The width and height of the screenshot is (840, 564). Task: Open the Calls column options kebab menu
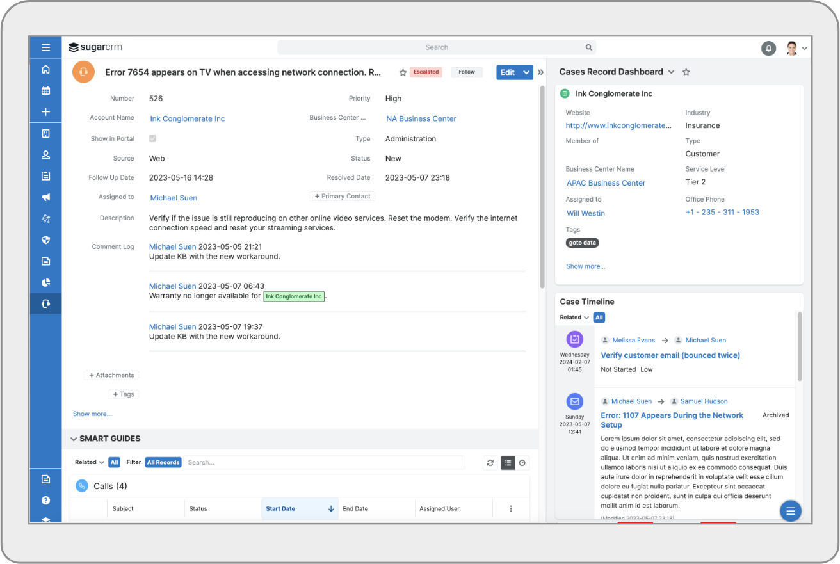click(x=511, y=509)
